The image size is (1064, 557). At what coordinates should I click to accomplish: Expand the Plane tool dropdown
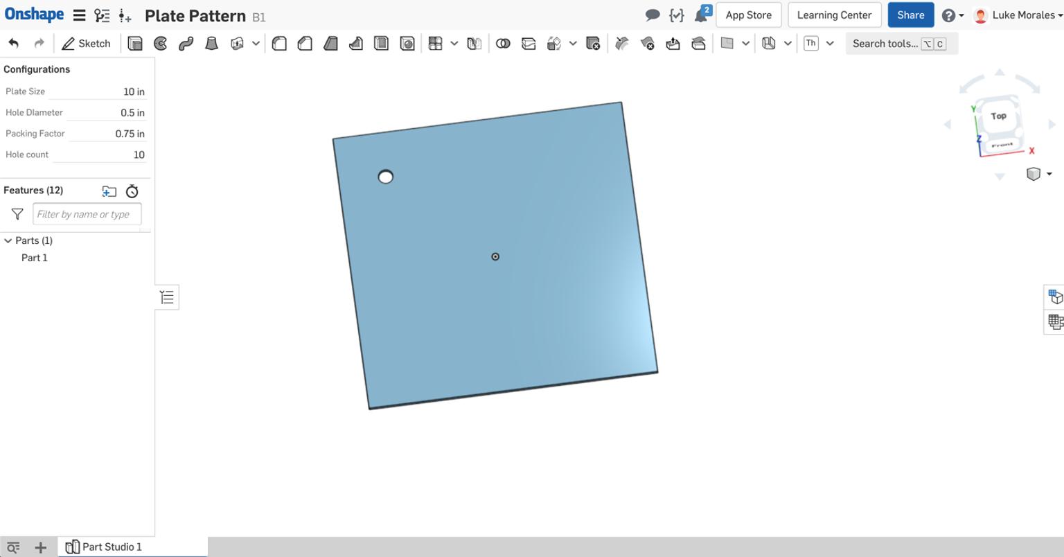click(747, 43)
